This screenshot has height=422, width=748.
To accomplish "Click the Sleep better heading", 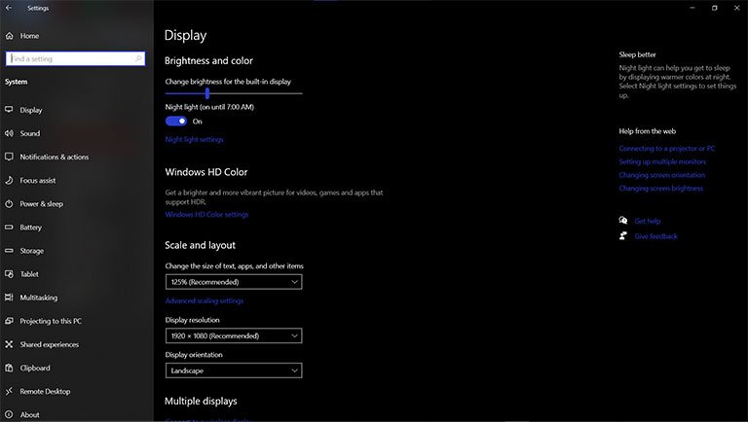I will 637,54.
